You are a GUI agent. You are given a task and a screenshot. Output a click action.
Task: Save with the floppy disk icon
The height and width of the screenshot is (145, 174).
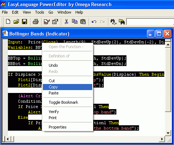coord(24,22)
